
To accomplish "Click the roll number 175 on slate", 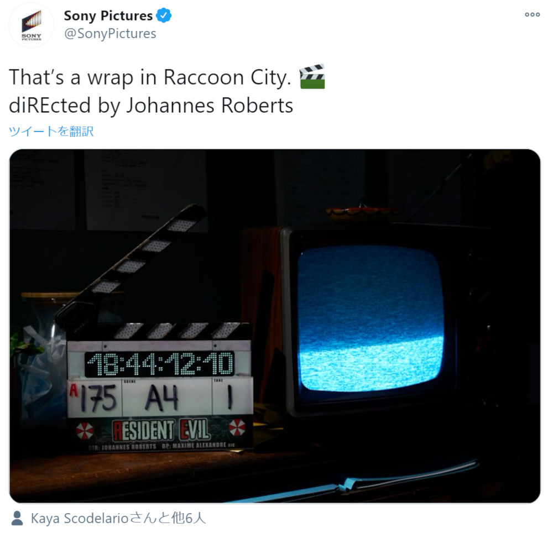I will [x=98, y=398].
